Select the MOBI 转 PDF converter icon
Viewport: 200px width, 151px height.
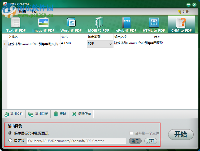click(x=99, y=22)
